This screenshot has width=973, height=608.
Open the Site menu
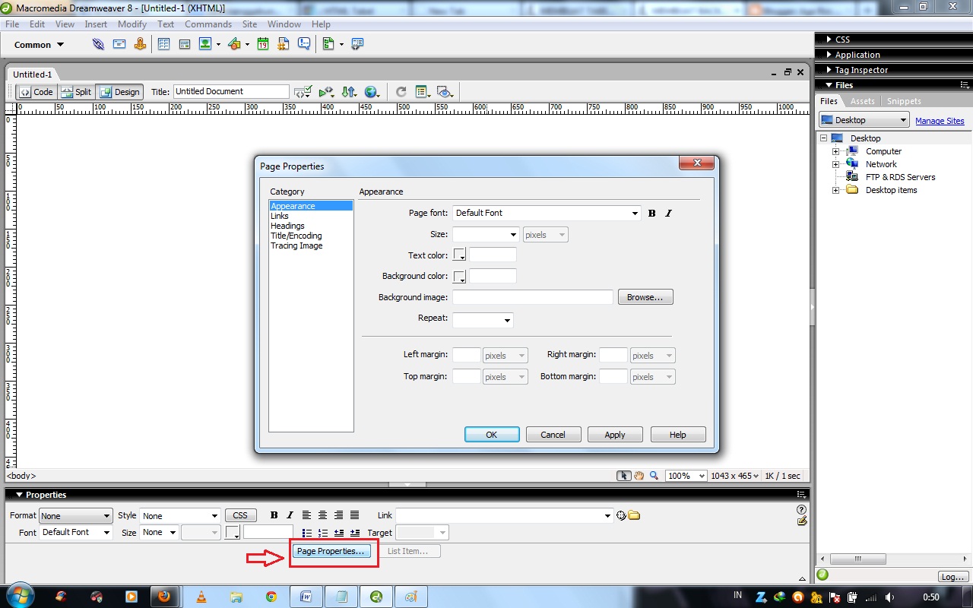tap(249, 24)
